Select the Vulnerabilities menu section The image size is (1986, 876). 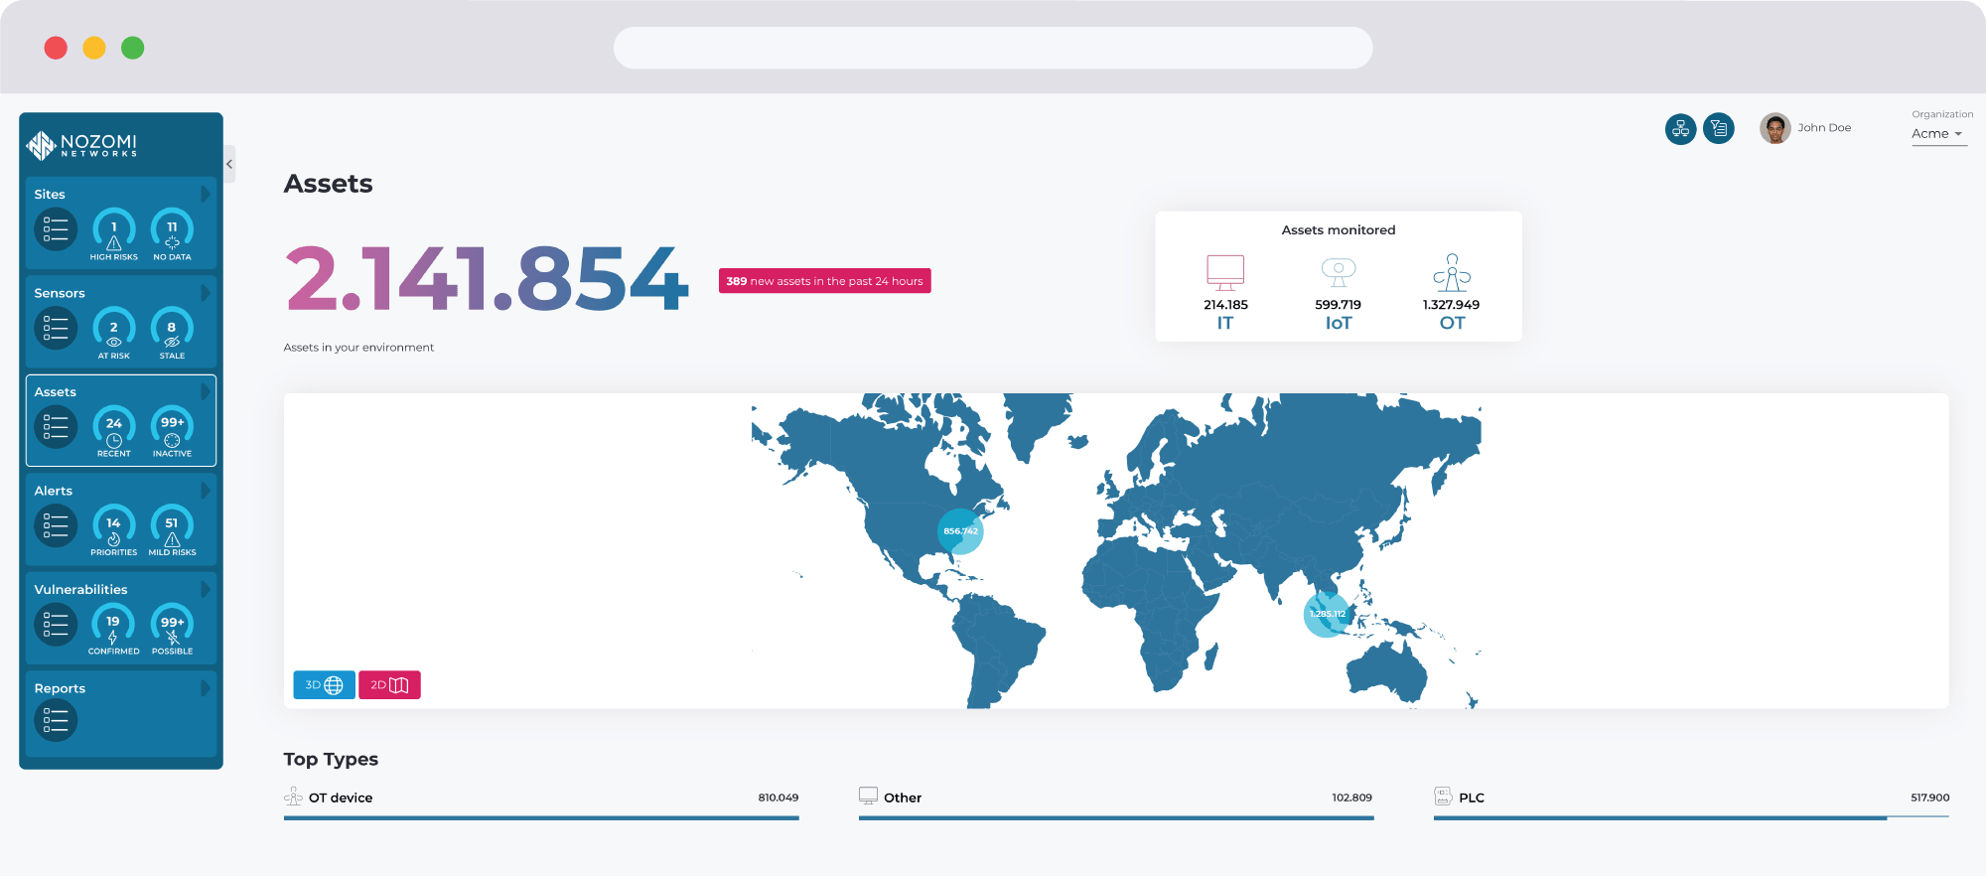pyautogui.click(x=81, y=590)
